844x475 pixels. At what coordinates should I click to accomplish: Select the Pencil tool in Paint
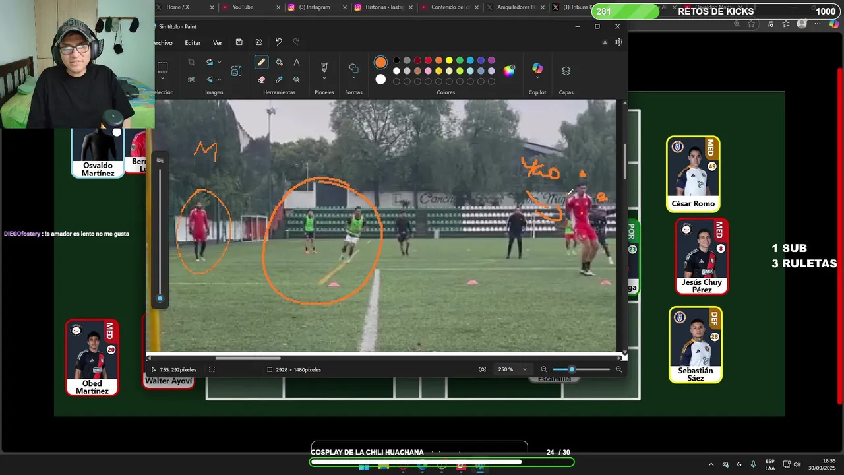pos(261,62)
